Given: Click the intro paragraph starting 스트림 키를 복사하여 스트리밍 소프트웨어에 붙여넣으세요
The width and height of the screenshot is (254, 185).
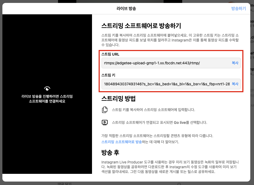Looking at the screenshot, I should (x=170, y=40).
